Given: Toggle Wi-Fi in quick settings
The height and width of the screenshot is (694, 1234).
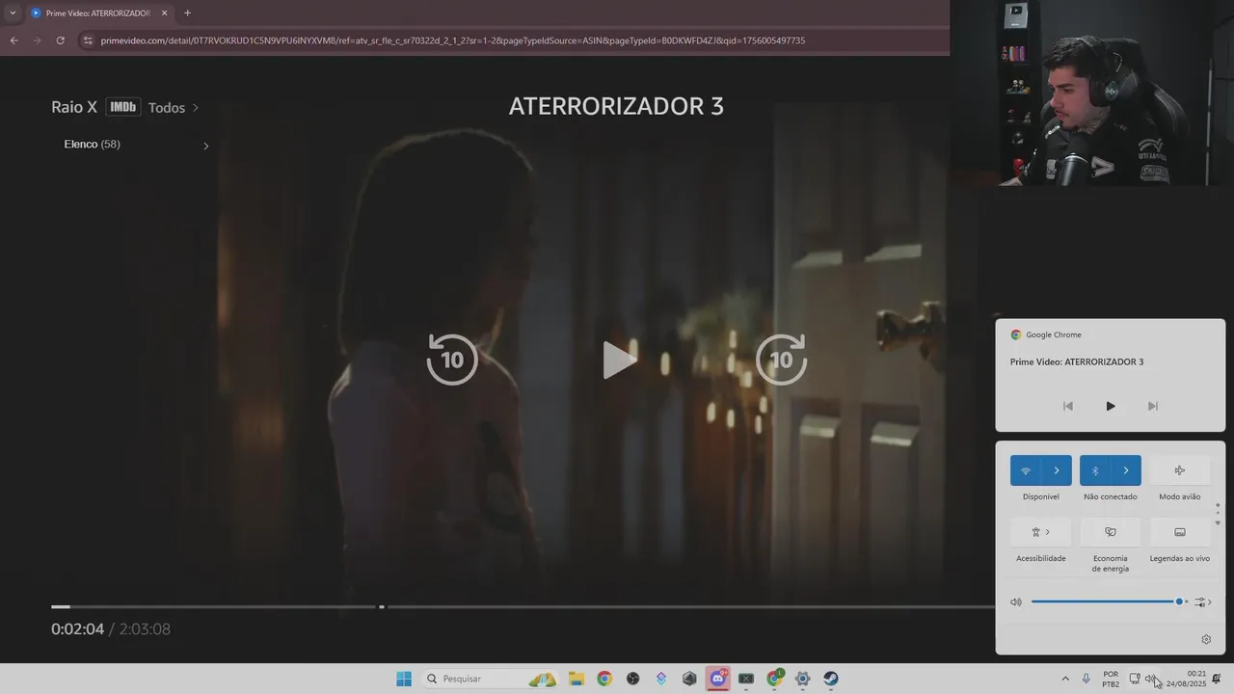Looking at the screenshot, I should (1026, 470).
